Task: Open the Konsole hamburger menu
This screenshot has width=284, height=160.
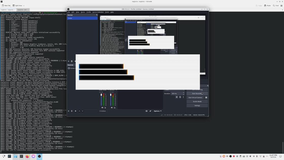Action: 281,6
